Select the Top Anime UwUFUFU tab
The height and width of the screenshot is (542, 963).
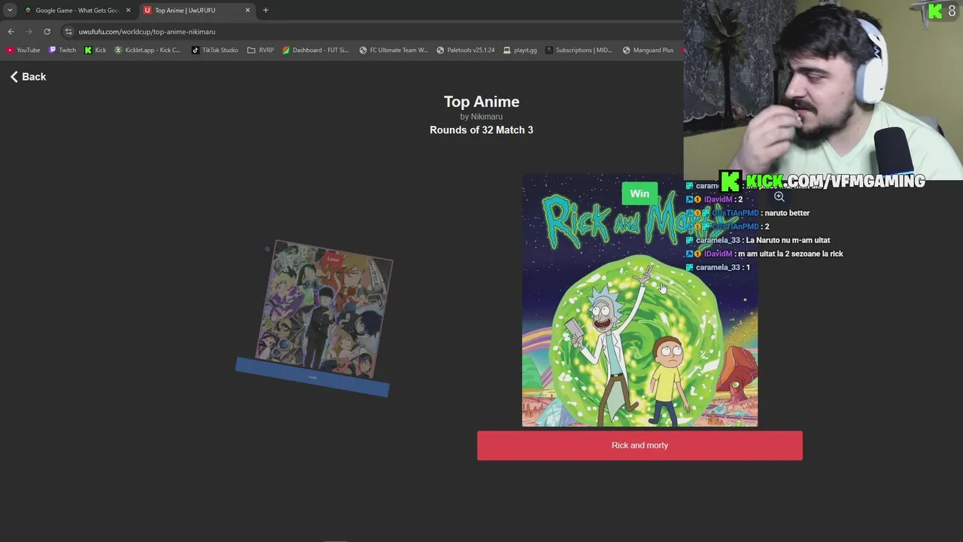tap(197, 10)
